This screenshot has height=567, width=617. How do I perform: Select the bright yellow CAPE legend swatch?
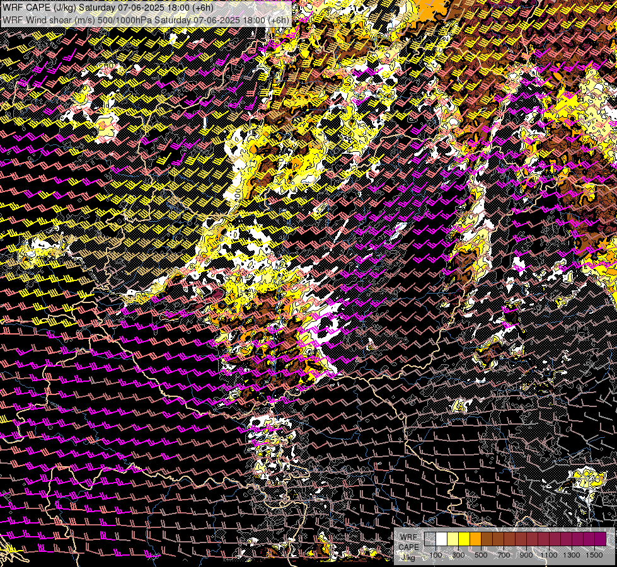tap(464, 539)
